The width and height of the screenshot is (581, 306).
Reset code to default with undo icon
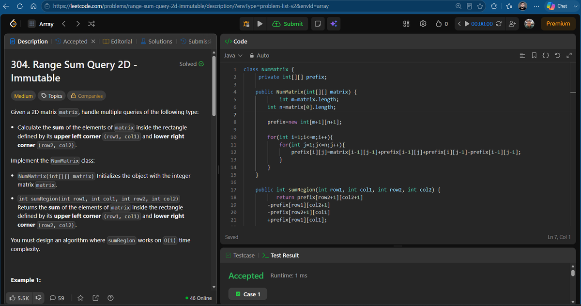click(557, 55)
